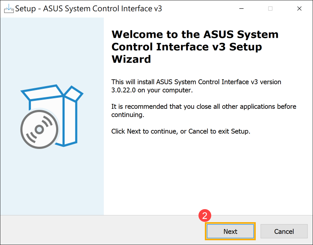Viewport: 313px width, 245px height.
Task: Click the Welcome Setup Wizard heading
Action: click(x=195, y=47)
